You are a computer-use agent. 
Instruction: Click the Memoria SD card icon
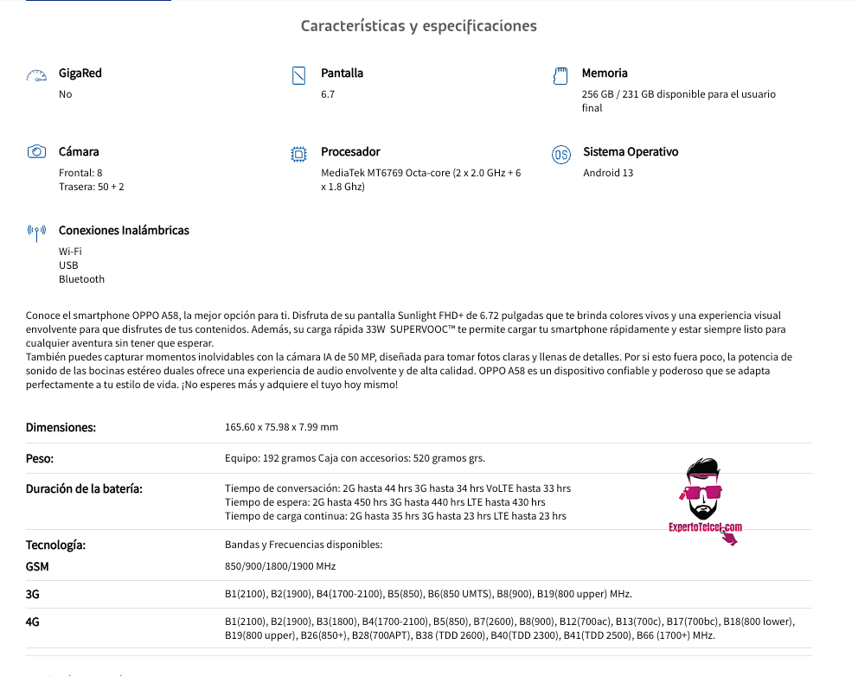pyautogui.click(x=560, y=75)
